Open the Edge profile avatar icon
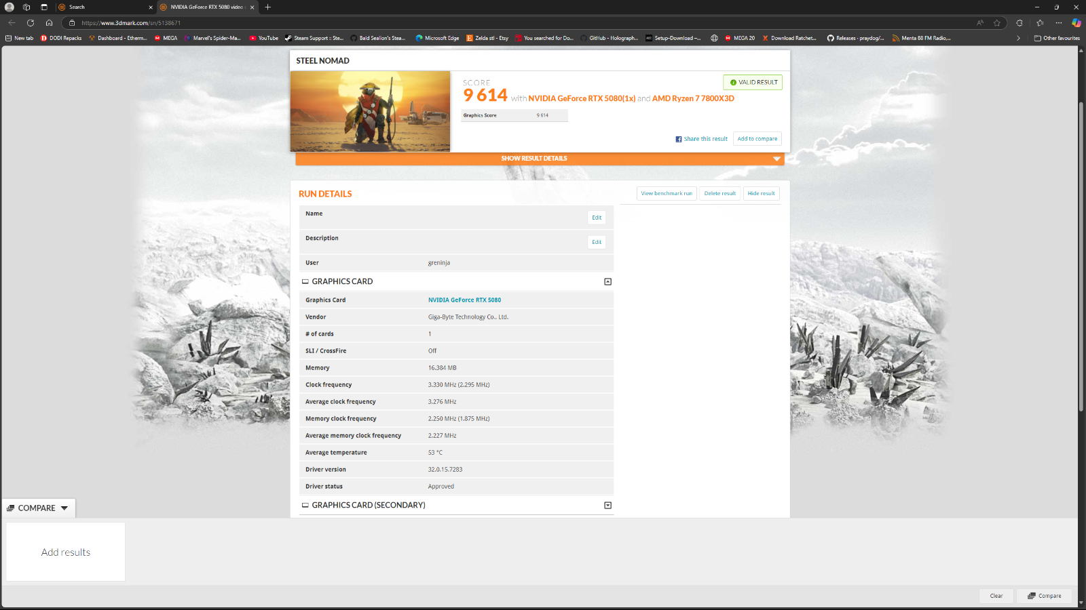 pyautogui.click(x=10, y=7)
